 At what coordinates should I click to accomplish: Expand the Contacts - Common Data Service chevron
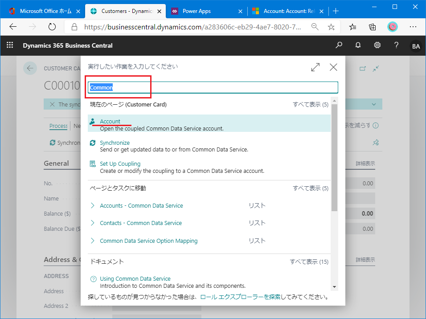coord(93,223)
